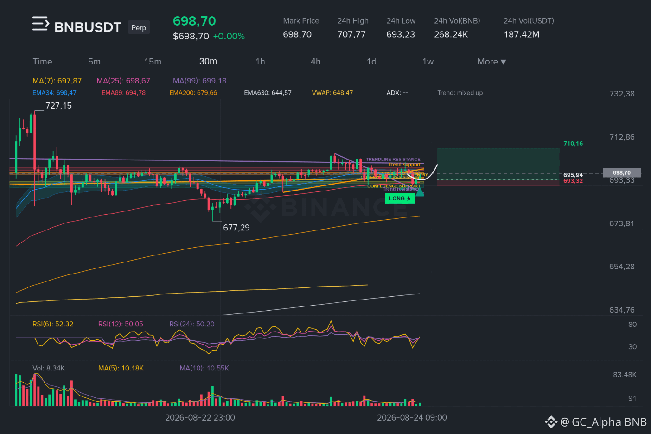Click the $698,70 dollar price
651x434 pixels.
(x=191, y=36)
